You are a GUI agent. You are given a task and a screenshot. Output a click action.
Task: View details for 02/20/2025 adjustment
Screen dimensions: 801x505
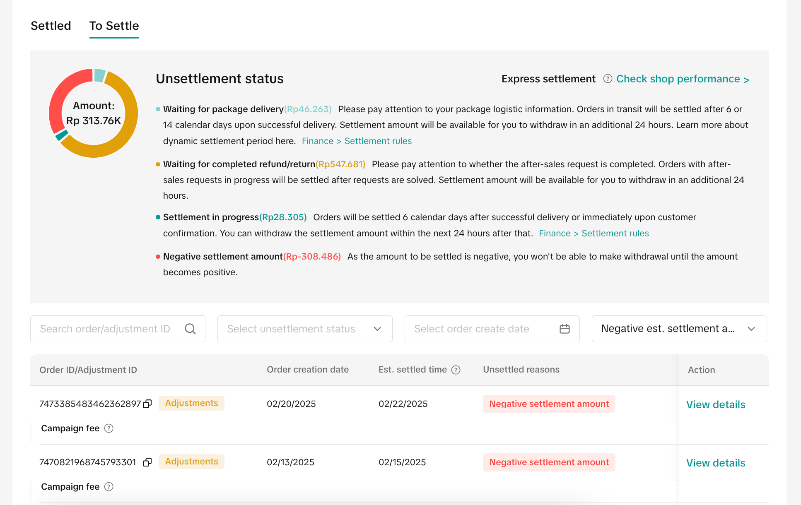point(716,404)
